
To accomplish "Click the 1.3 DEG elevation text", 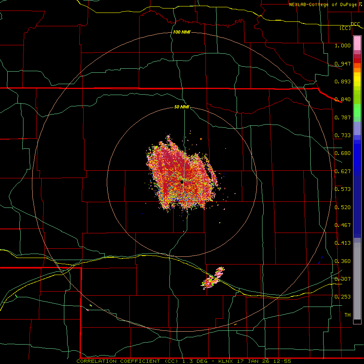I will coord(196,361).
